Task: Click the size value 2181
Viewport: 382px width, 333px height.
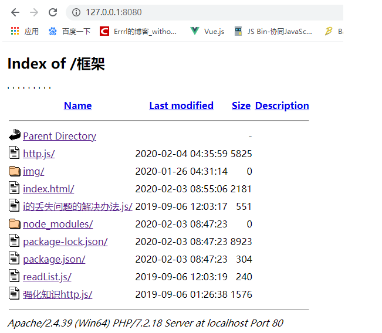Action: [x=241, y=189]
